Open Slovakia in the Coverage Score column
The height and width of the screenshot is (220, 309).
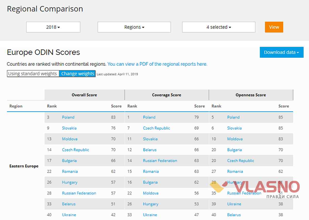(x=150, y=139)
